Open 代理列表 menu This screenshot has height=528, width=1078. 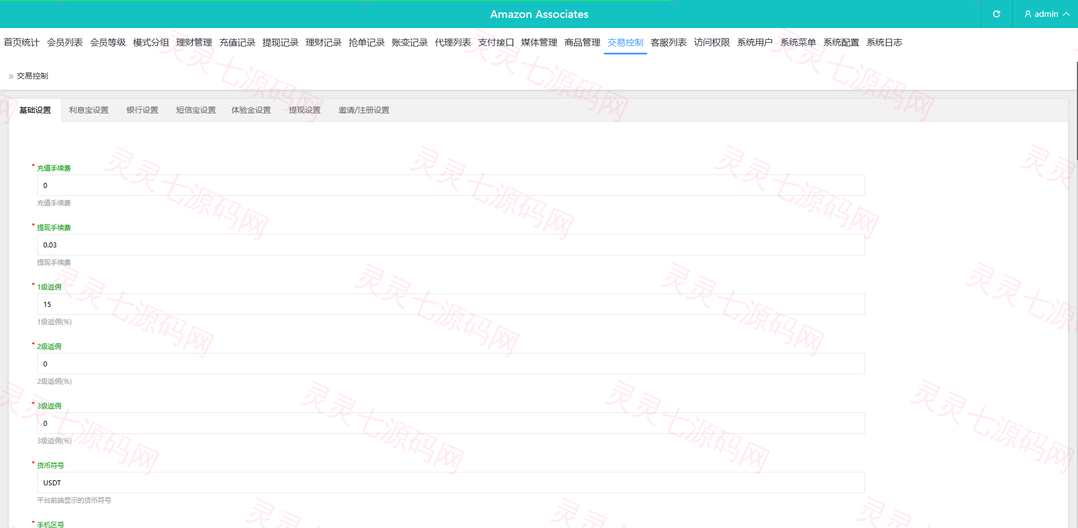[x=453, y=43]
